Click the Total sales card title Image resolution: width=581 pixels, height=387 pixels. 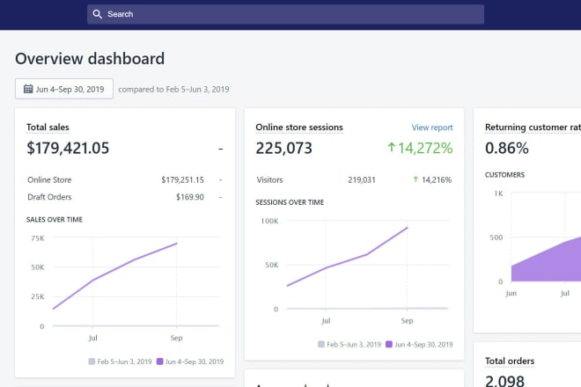tap(48, 128)
